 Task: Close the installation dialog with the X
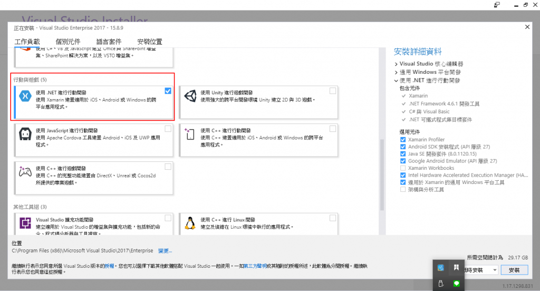(527, 27)
